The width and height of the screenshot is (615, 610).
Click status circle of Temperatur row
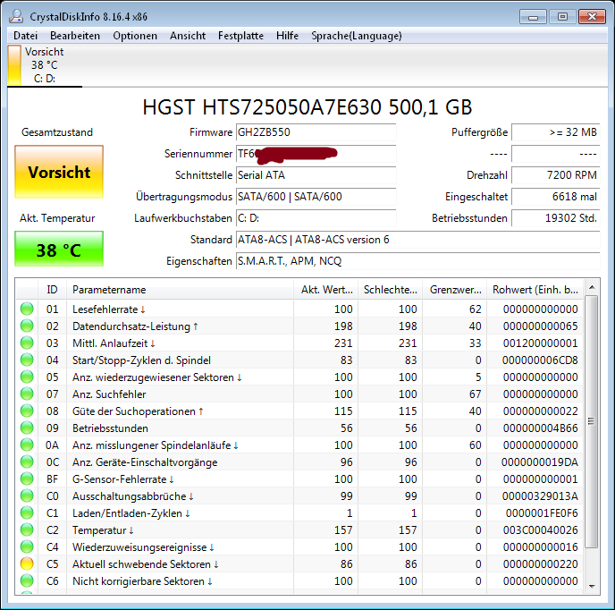click(27, 530)
